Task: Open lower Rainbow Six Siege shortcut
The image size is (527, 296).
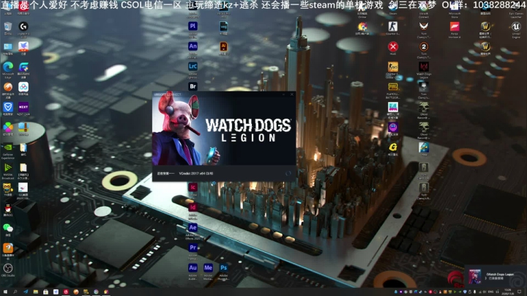Action: [424, 188]
